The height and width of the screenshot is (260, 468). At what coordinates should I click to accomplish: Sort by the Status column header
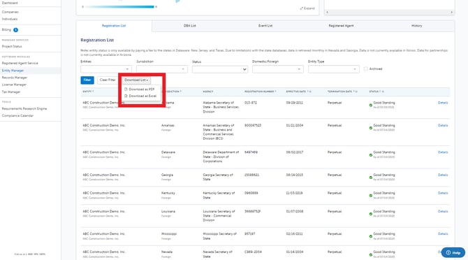[376, 92]
